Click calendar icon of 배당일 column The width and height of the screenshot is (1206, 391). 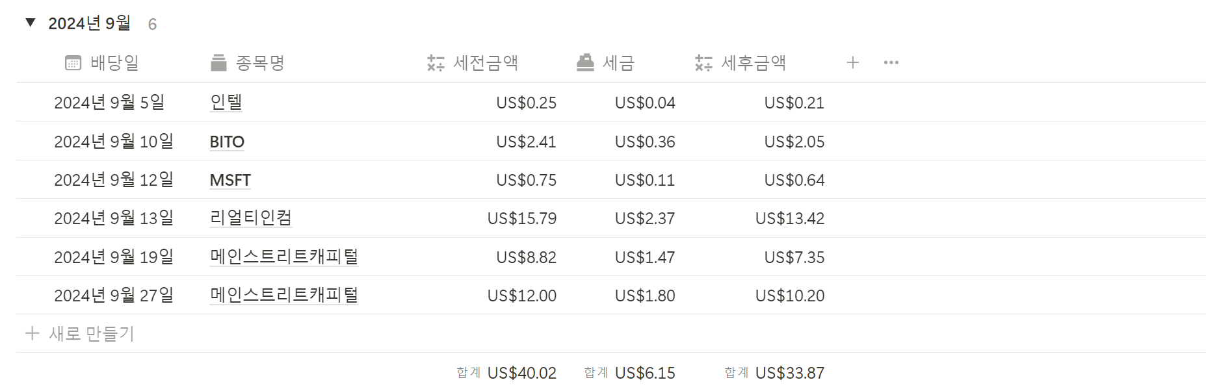coord(73,63)
